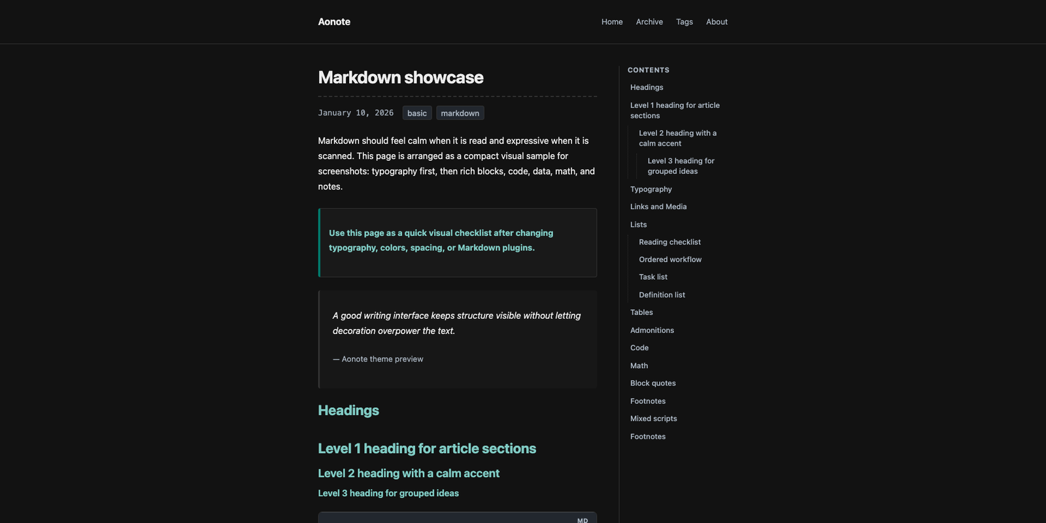Jump to Typography section in contents
This screenshot has height=523, width=1046.
tap(651, 189)
